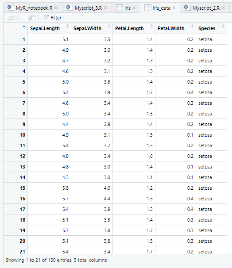Image resolution: width=232 pixels, height=268 pixels.
Task: Click Petal.Width value 0.3 in row 7
Action: click(190, 103)
